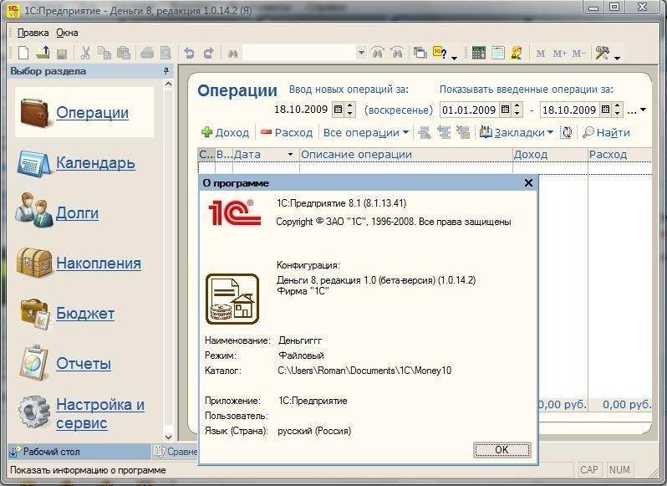Click the start date field 01.01.2009
Viewport: 667px width, 486px height.
pyautogui.click(x=469, y=110)
